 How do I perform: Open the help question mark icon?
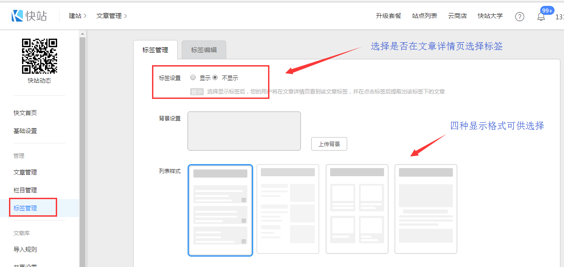tap(519, 17)
